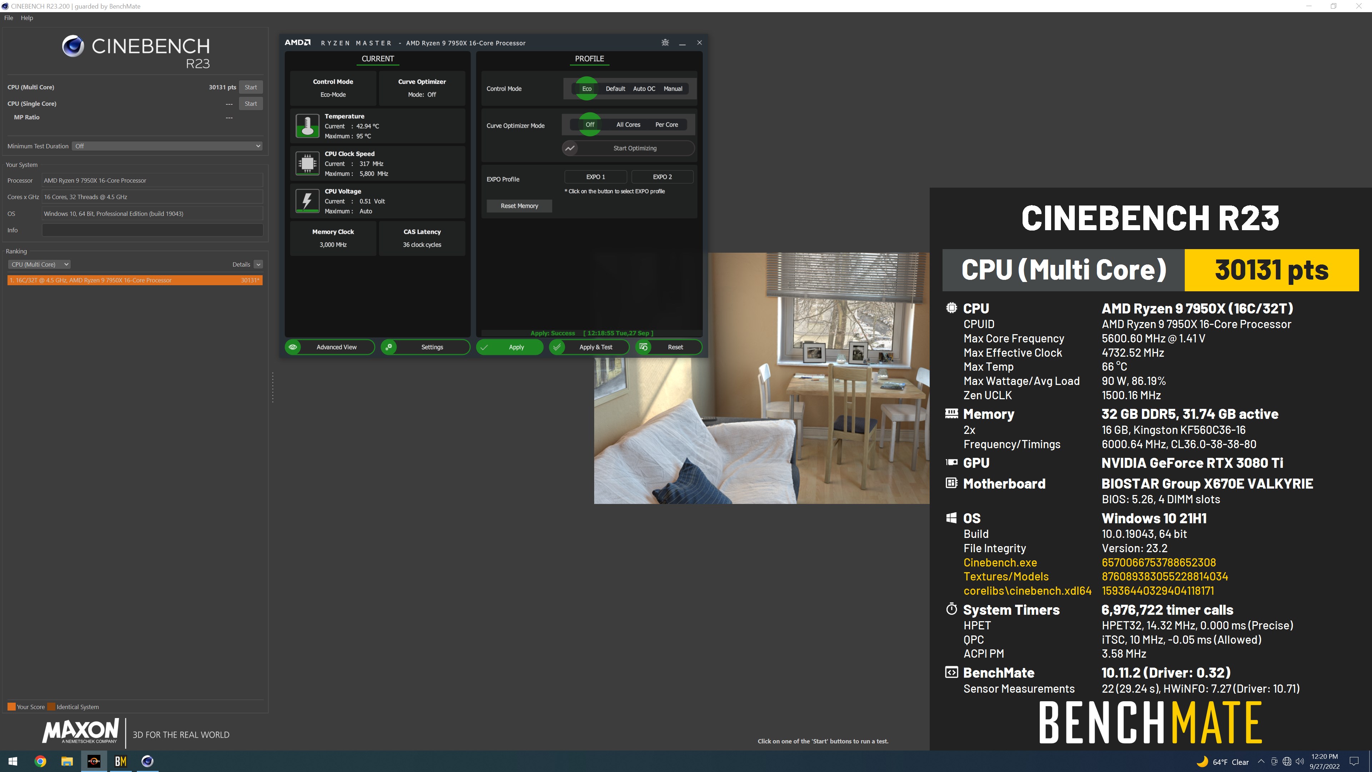Select Auto OC control mode

click(644, 88)
